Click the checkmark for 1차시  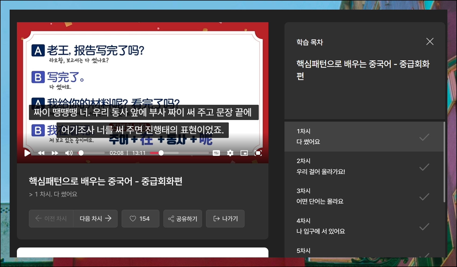424,137
